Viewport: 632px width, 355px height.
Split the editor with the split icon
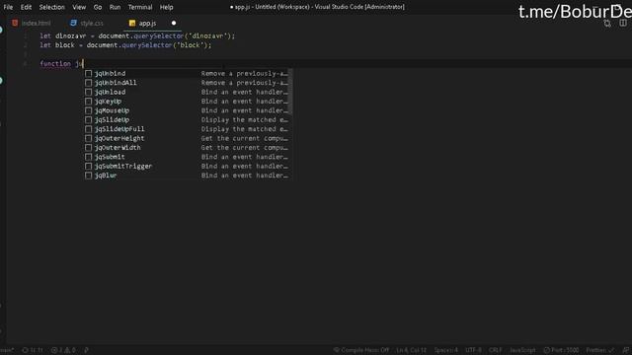(623, 24)
